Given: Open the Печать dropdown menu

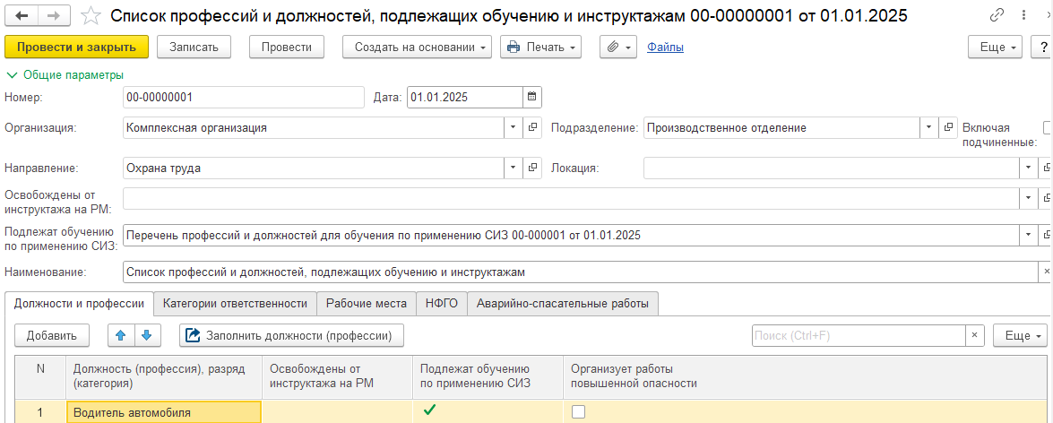Looking at the screenshot, I should point(540,47).
